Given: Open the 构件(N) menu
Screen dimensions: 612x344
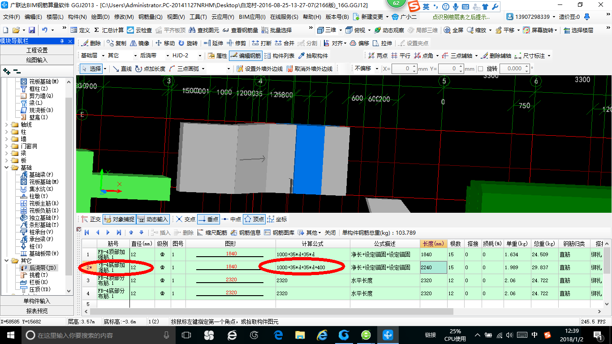Looking at the screenshot, I should 78,17.
